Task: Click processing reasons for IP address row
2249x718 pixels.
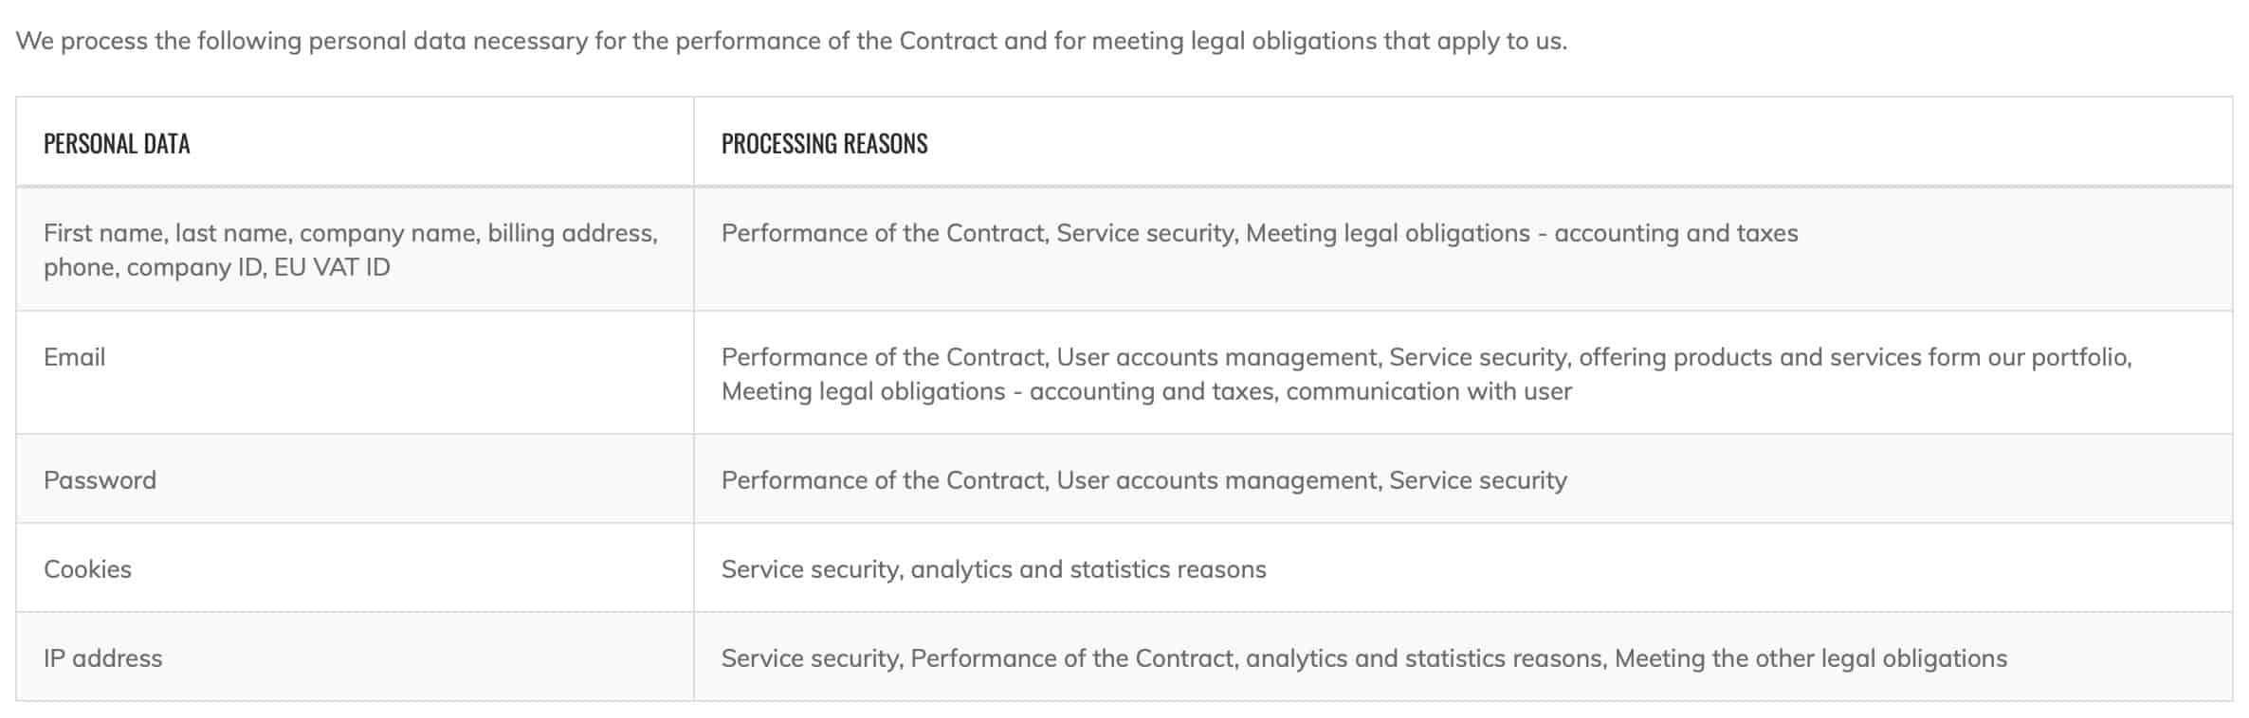Action: [1364, 658]
